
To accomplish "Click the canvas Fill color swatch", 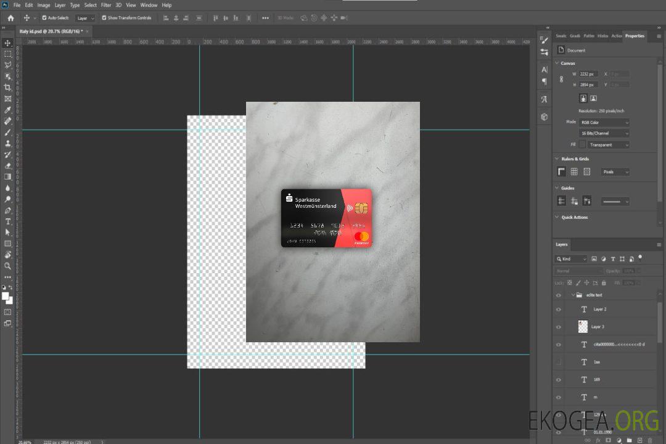I will click(582, 145).
